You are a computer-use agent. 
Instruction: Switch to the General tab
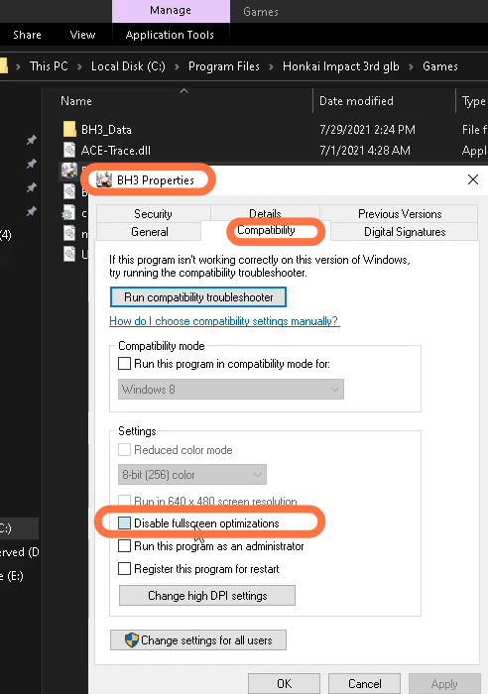click(x=149, y=231)
